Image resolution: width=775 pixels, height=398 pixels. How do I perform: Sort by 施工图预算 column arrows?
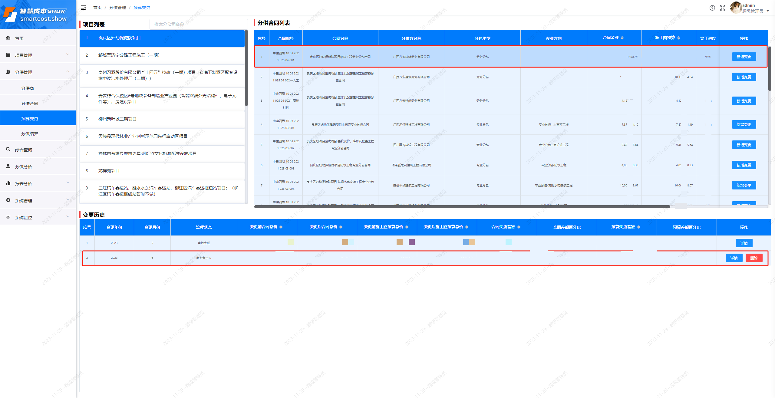(679, 38)
